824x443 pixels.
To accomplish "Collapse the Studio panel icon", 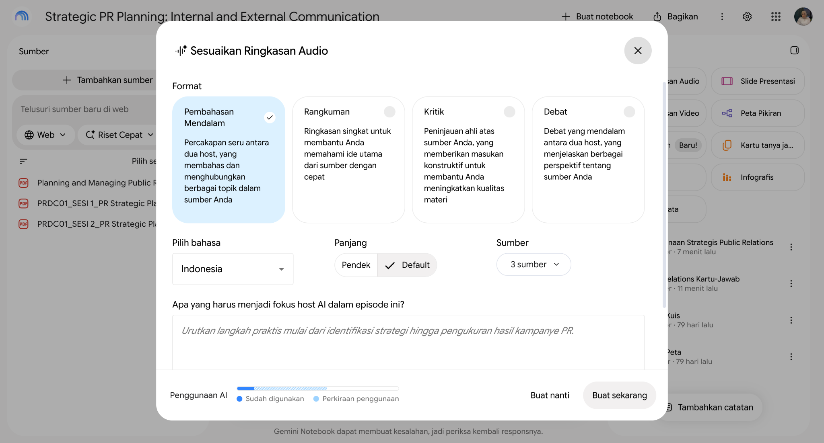I will tap(794, 50).
